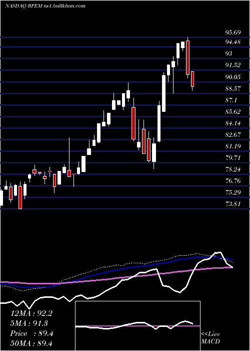Select the 87.1 price level label

pyautogui.click(x=231, y=100)
